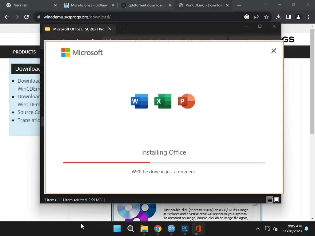Reload the WinCDEmu page

(x=26, y=17)
